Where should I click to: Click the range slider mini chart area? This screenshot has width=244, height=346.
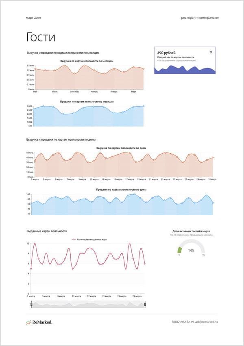tap(88, 304)
